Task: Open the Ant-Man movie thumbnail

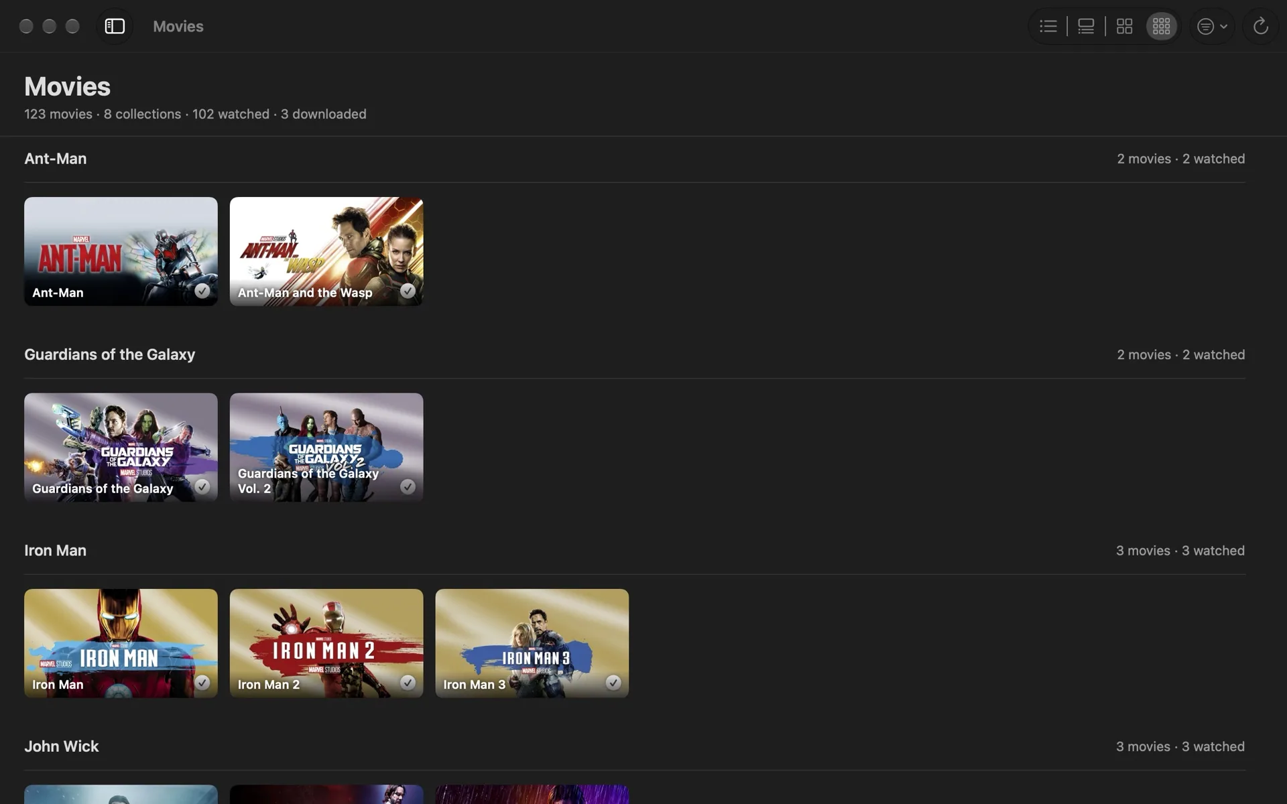Action: pos(121,251)
